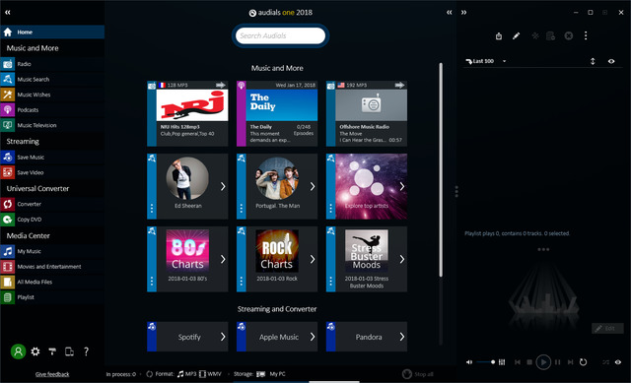The width and height of the screenshot is (631, 383).
Task: Adjust the volume slider
Action: [x=486, y=362]
